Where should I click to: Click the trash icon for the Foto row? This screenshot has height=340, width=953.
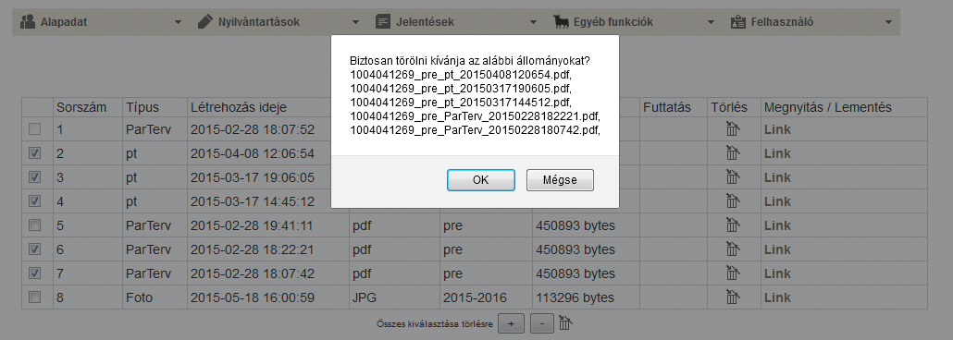point(733,297)
